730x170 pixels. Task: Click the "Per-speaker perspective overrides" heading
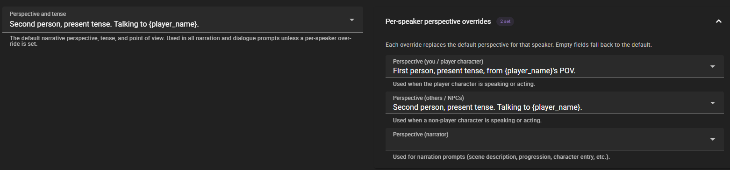tap(438, 21)
